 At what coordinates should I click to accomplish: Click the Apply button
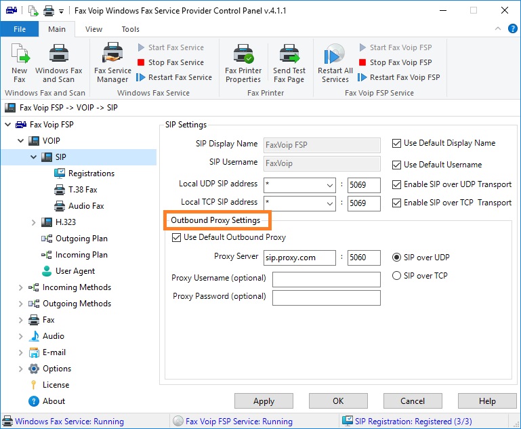264,401
